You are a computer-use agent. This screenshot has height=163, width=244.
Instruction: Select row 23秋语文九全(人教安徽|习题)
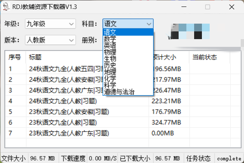(123, 112)
